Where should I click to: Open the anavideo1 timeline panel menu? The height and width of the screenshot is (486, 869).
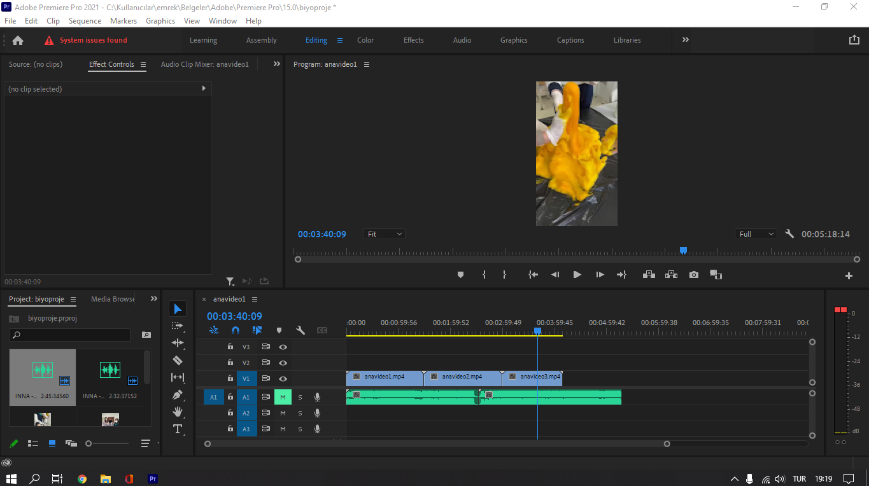coord(255,299)
